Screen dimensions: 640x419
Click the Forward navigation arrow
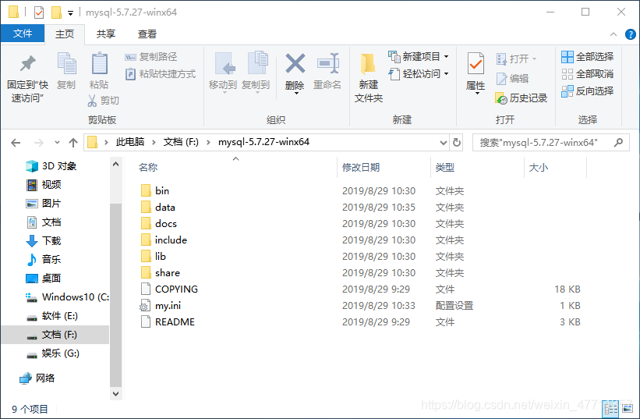pyautogui.click(x=39, y=143)
